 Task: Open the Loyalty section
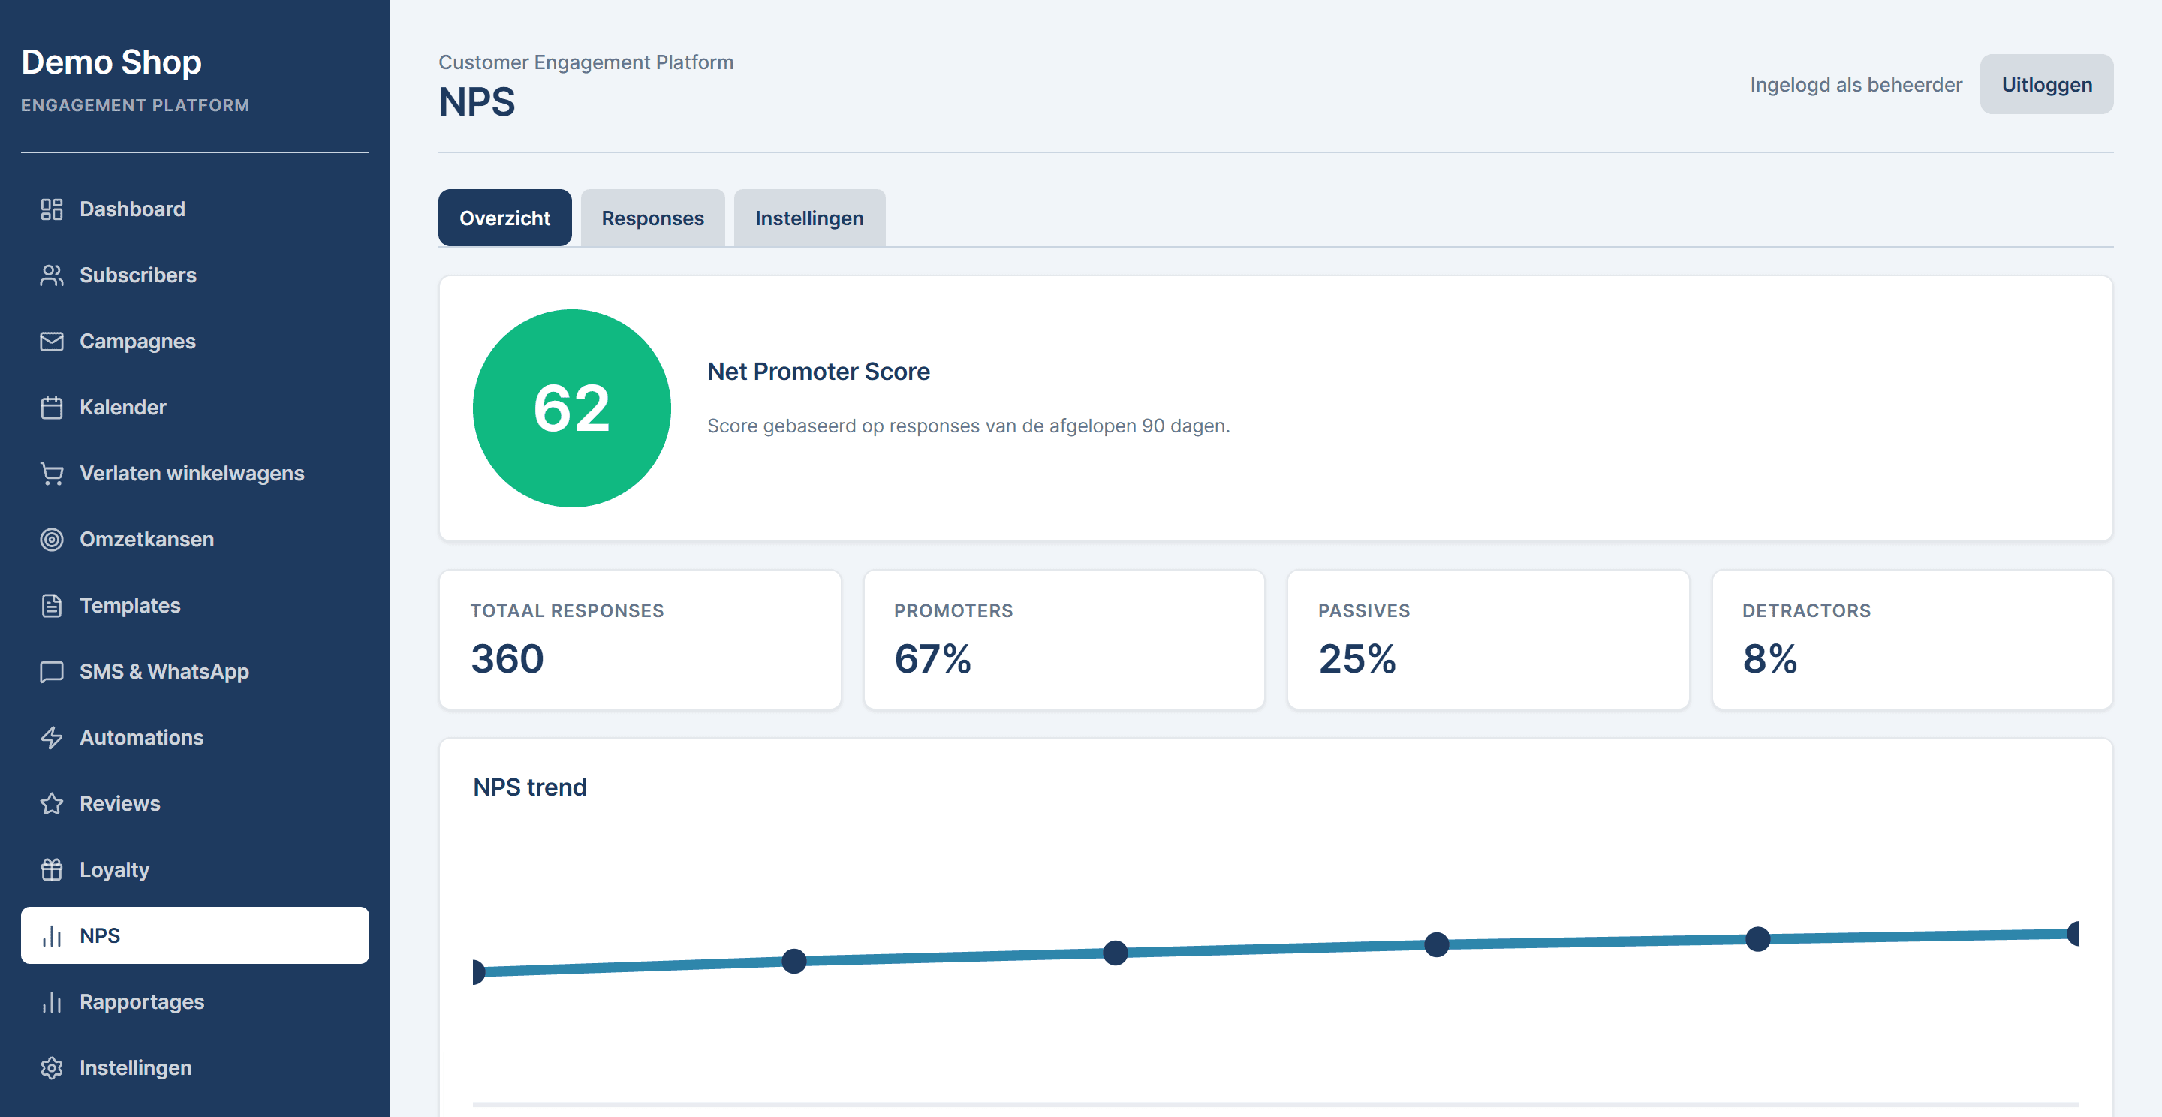pyautogui.click(x=194, y=869)
